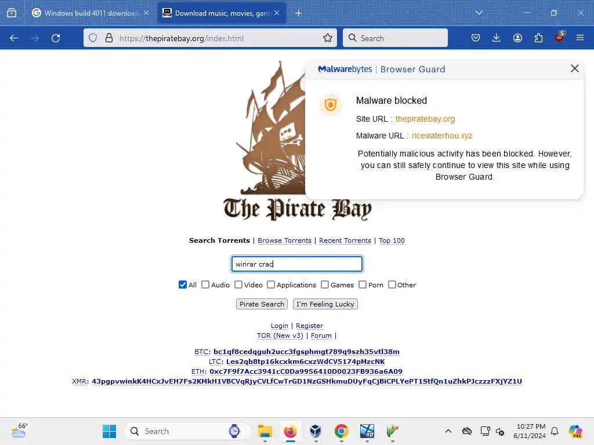Expand the list all tabs chevron
594x445 pixels.
click(x=479, y=13)
